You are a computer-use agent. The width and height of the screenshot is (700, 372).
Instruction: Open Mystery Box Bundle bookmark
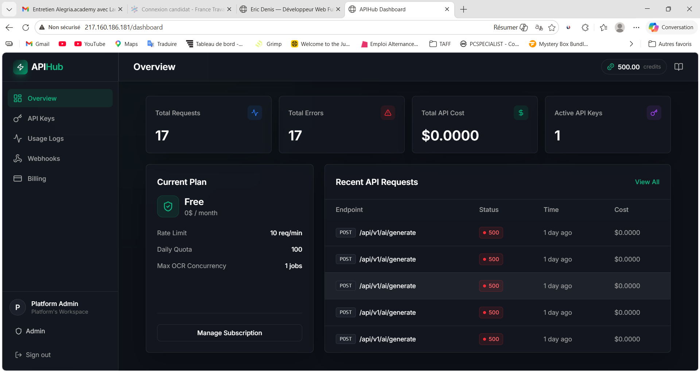[558, 44]
